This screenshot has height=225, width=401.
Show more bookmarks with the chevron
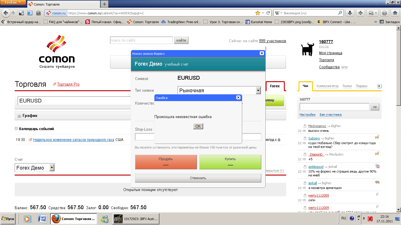click(x=375, y=22)
